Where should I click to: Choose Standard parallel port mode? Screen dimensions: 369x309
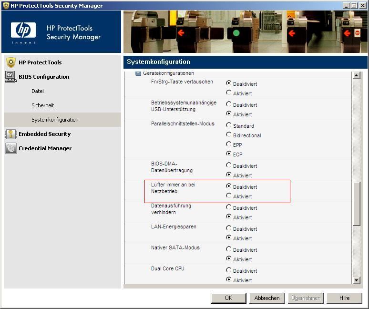coord(228,125)
